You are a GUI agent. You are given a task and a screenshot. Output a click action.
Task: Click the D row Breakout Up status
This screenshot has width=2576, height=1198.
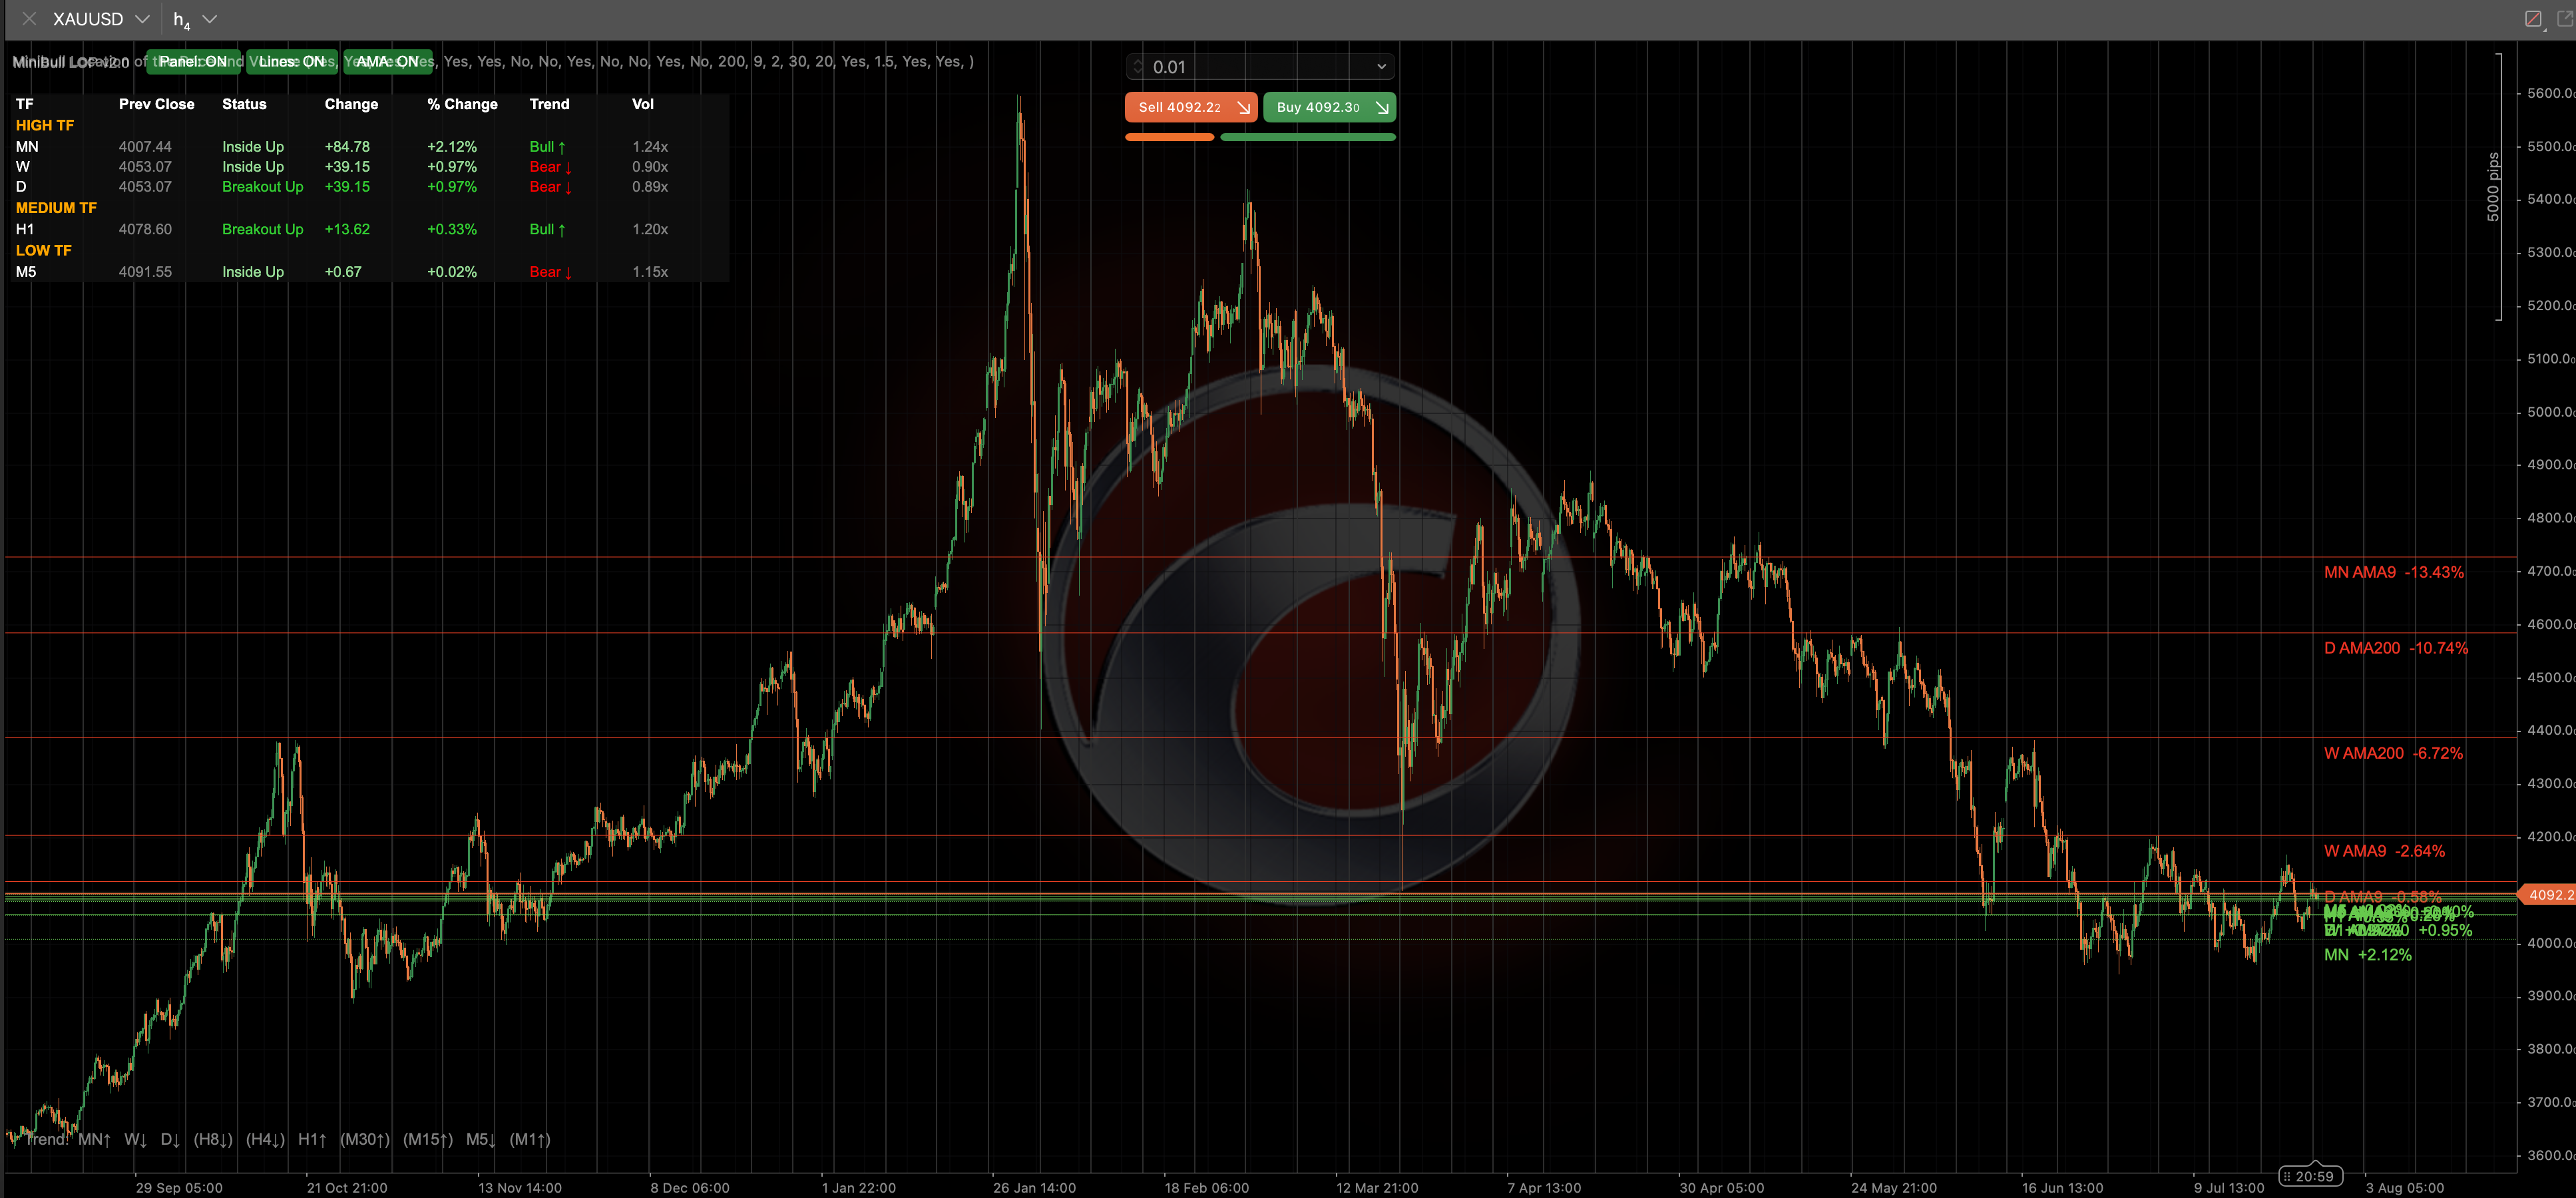tap(262, 187)
